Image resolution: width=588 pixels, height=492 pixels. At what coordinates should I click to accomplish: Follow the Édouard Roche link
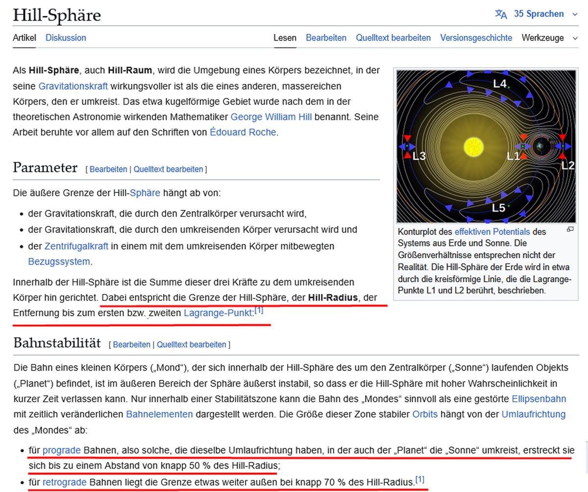click(x=244, y=132)
